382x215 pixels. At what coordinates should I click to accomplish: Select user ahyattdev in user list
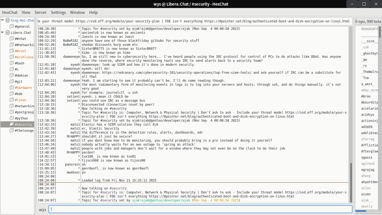[369, 182]
